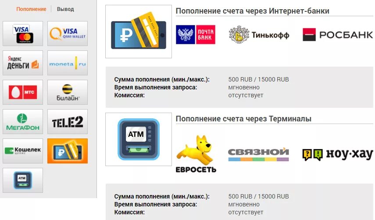Click internet-banks Сумма пополнения label

pos(162,79)
